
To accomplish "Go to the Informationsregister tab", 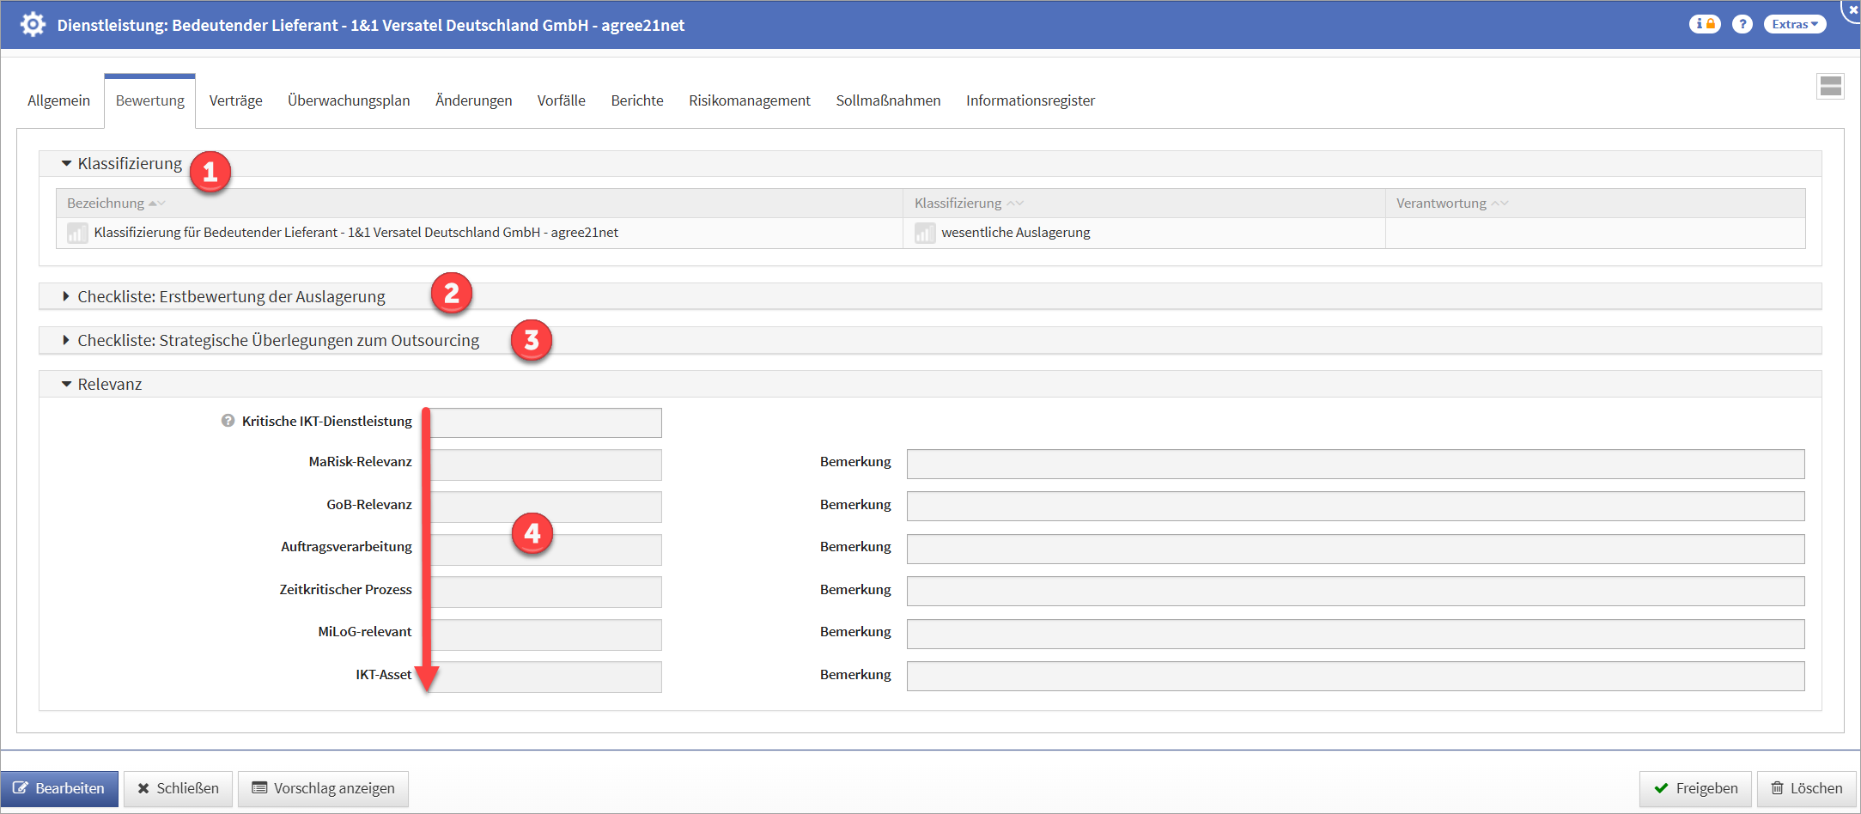I will [x=1030, y=100].
